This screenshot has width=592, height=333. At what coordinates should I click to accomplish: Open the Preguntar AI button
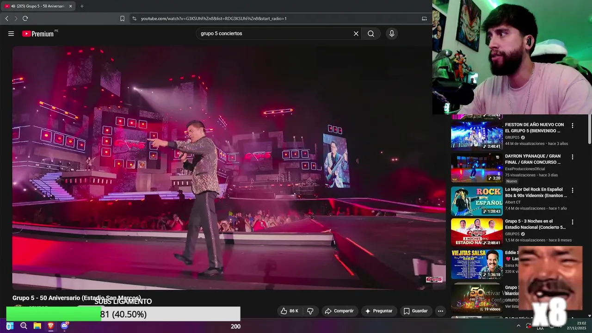[x=379, y=311]
